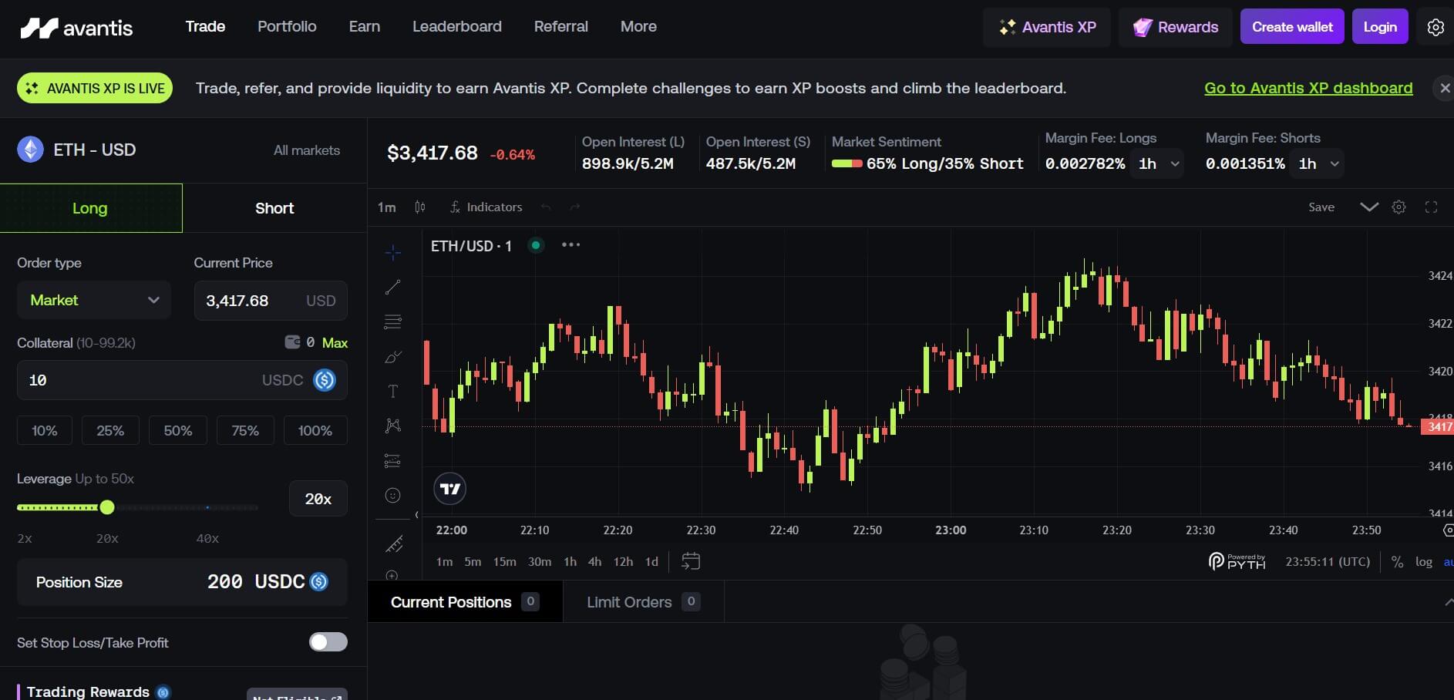
Task: Open the 1m chart interval selector
Action: [x=387, y=207]
